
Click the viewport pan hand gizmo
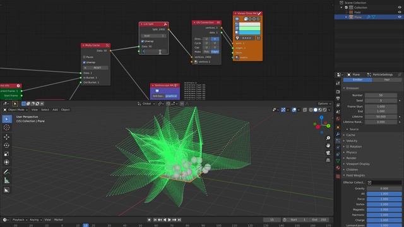(328, 146)
